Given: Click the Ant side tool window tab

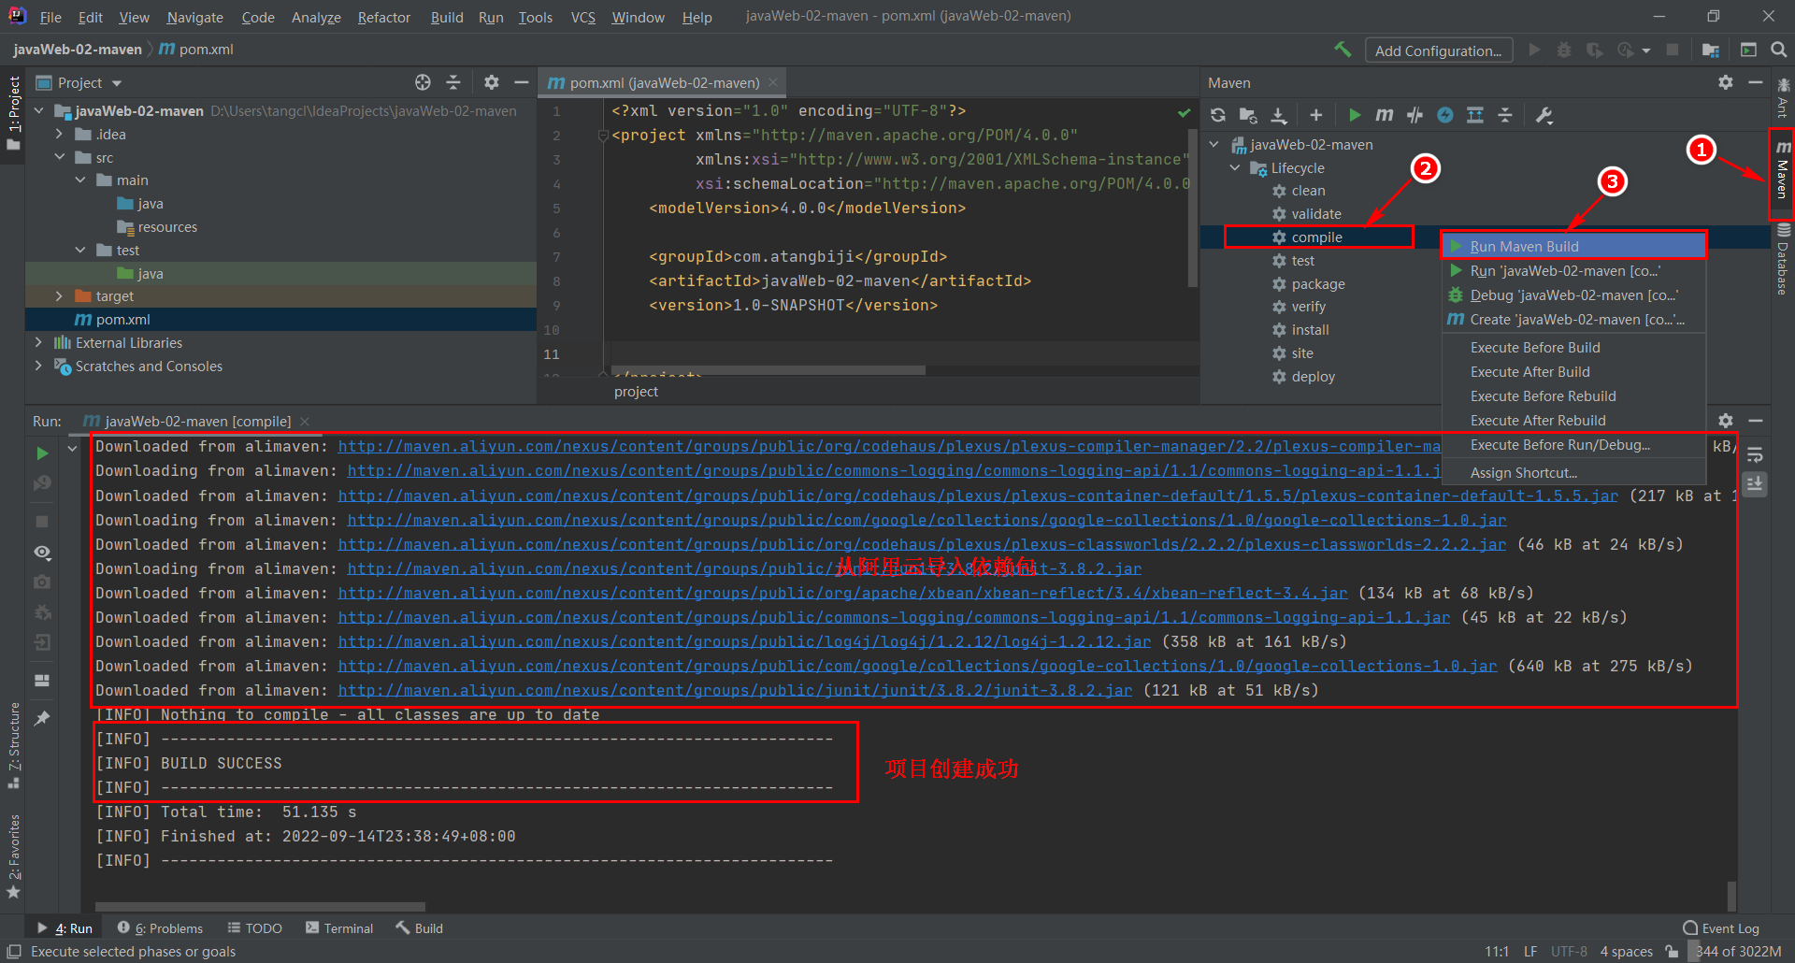Looking at the screenshot, I should 1783,97.
